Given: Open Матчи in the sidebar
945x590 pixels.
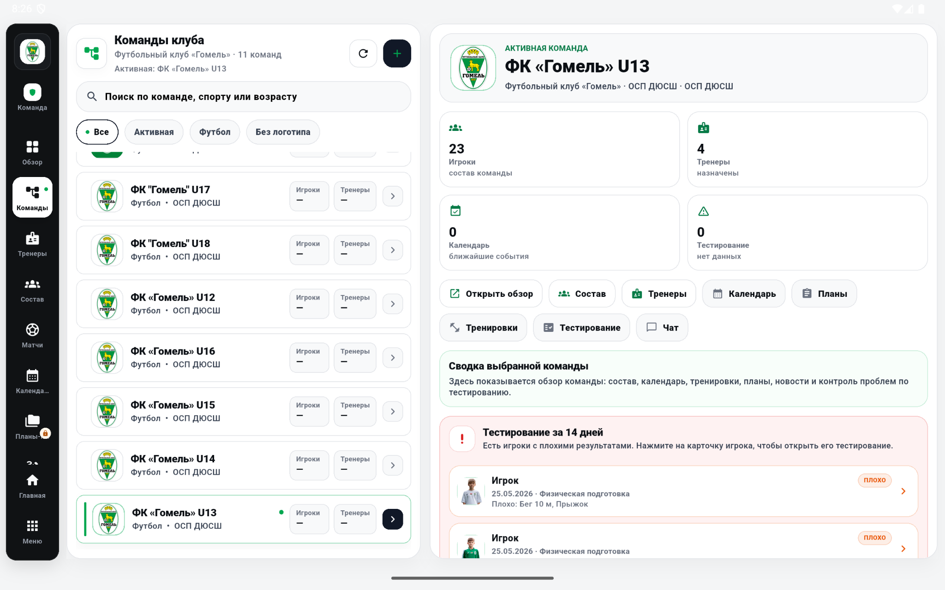Looking at the screenshot, I should [x=32, y=335].
